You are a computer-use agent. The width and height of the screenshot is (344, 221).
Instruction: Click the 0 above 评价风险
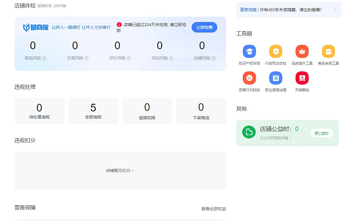click(x=117, y=46)
